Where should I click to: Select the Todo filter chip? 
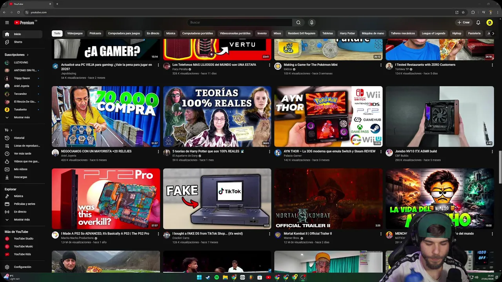(57, 33)
